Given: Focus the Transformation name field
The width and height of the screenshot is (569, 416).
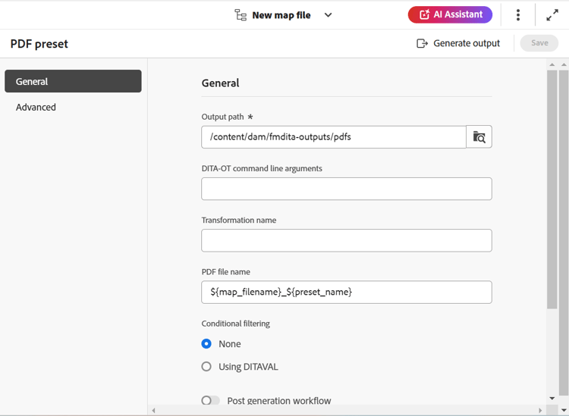Looking at the screenshot, I should point(346,240).
